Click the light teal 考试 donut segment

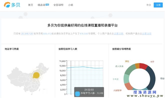pyautogui.click(x=126, y=79)
